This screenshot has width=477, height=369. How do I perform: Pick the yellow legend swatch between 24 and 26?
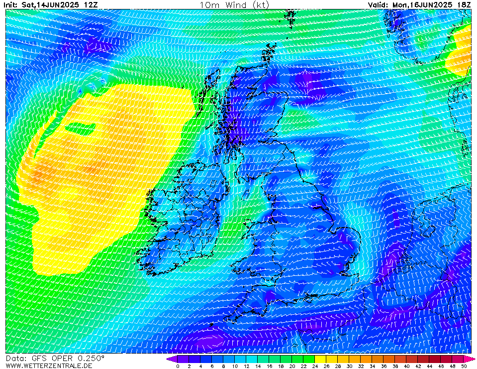click(x=320, y=359)
